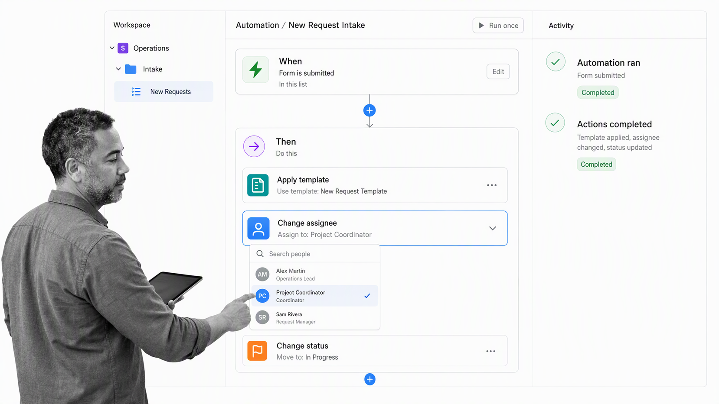Edit the When trigger

point(498,71)
